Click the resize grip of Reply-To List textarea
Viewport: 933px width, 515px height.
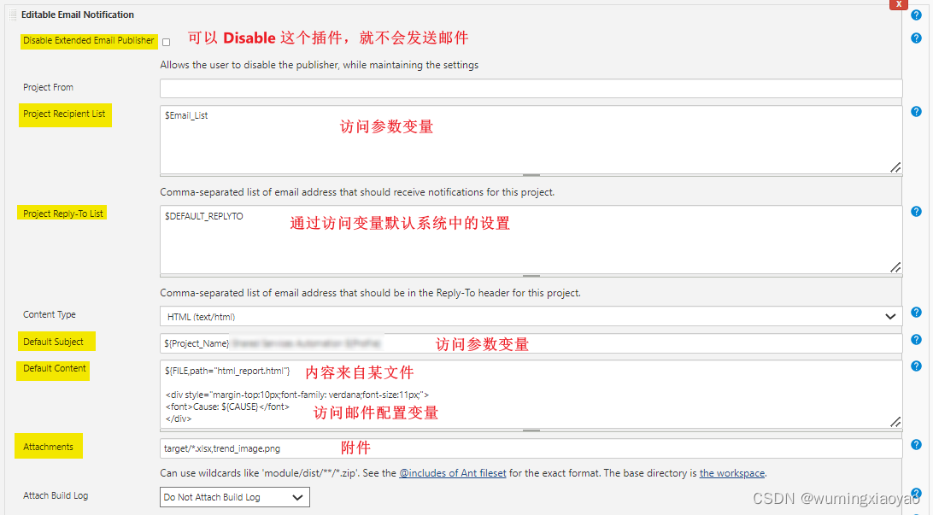pyautogui.click(x=895, y=267)
